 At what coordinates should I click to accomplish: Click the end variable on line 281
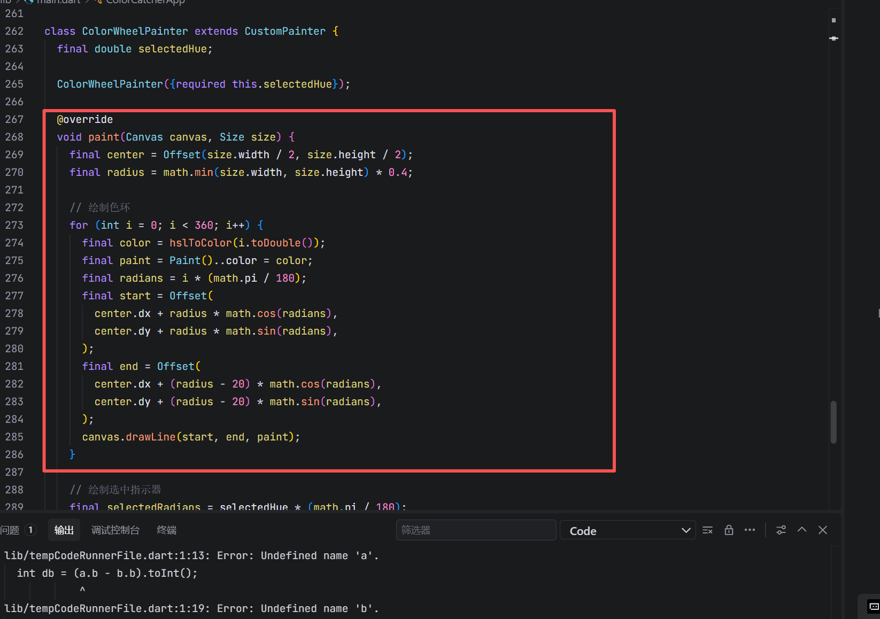coord(129,366)
